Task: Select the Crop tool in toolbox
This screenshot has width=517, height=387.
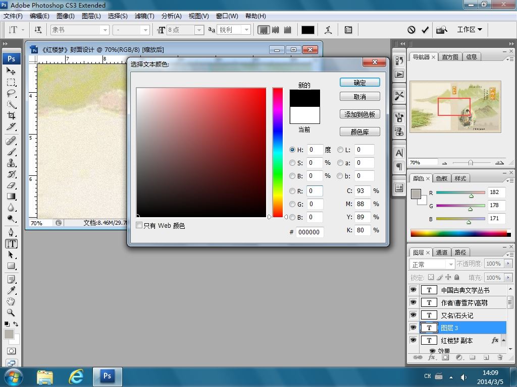Action: pos(11,116)
